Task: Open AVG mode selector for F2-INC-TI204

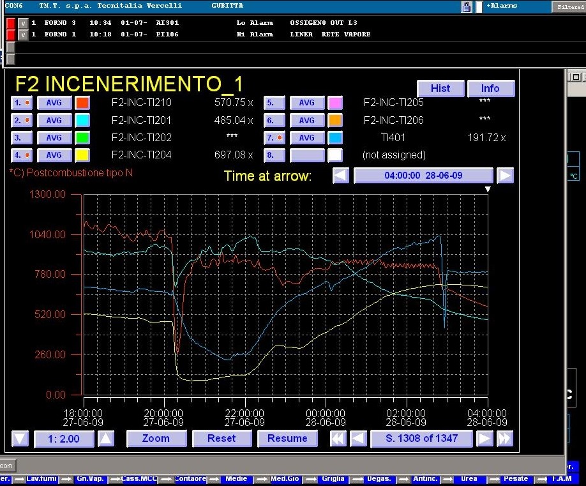Action: pos(54,155)
